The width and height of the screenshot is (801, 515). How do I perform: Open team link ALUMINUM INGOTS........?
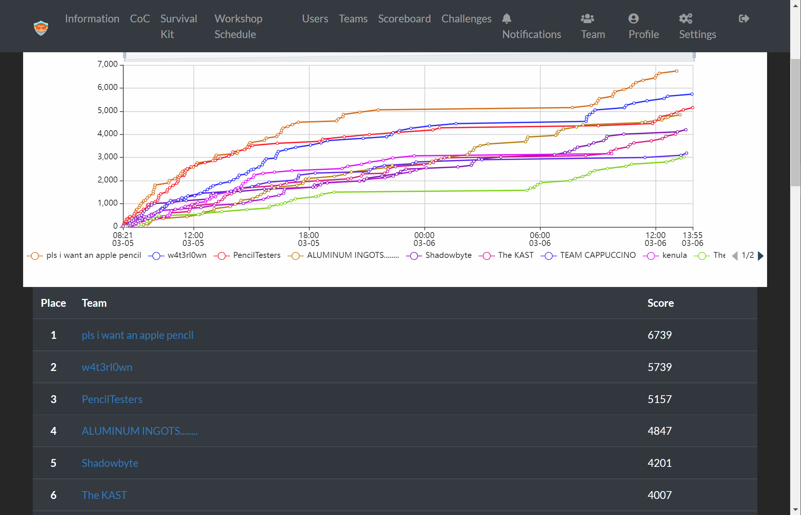pyautogui.click(x=139, y=431)
